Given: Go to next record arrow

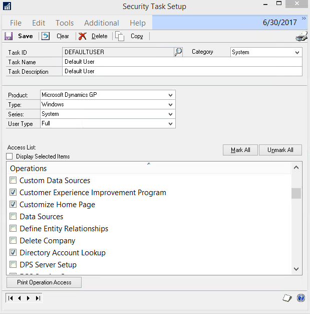Looking at the screenshot, I should 28,298.
